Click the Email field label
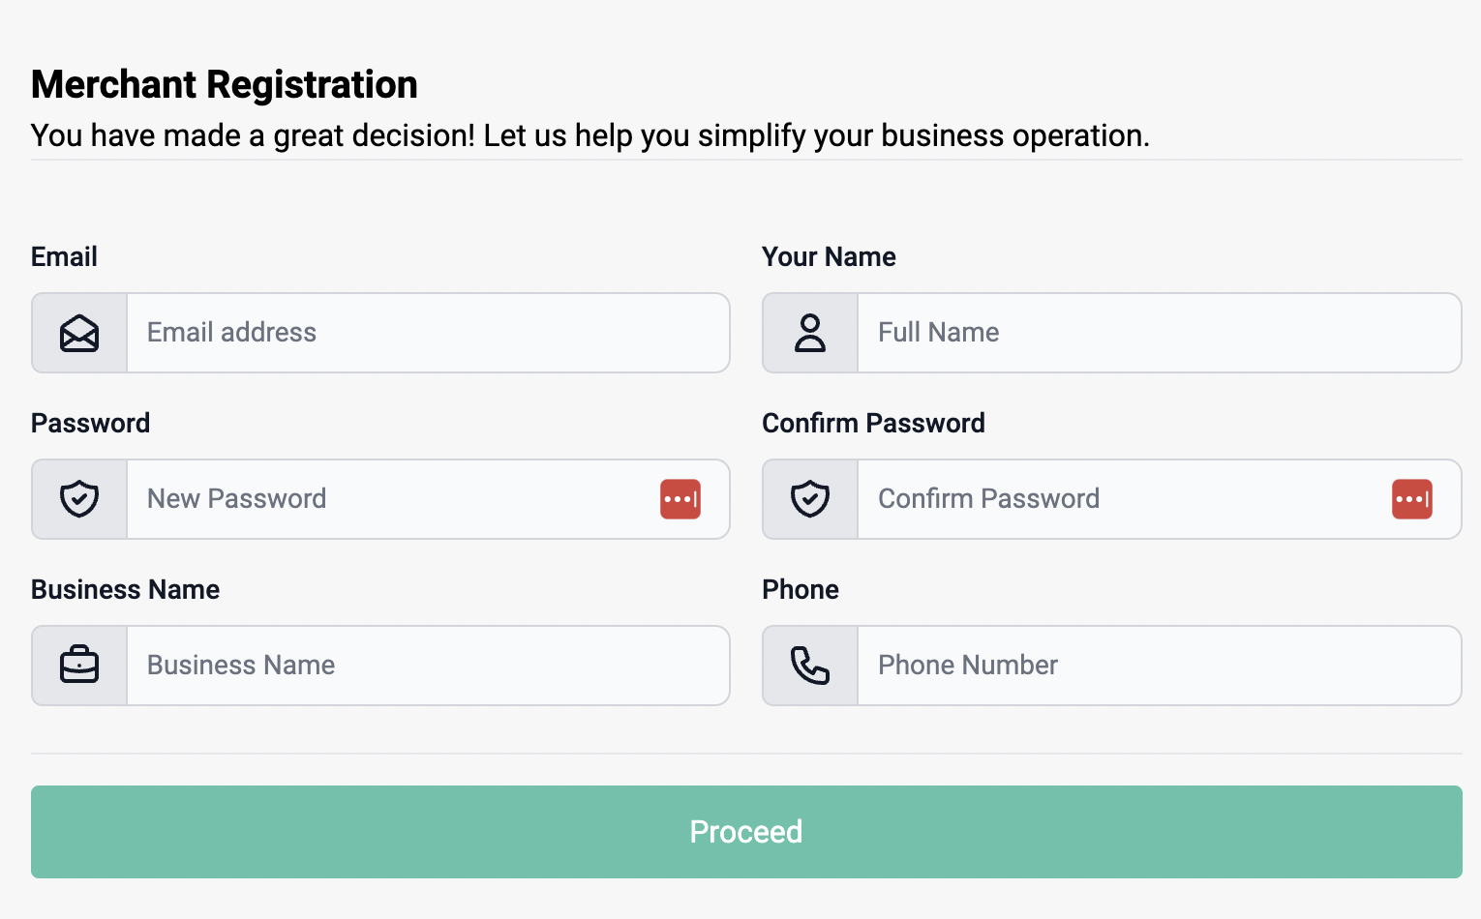The height and width of the screenshot is (919, 1481). 64,257
